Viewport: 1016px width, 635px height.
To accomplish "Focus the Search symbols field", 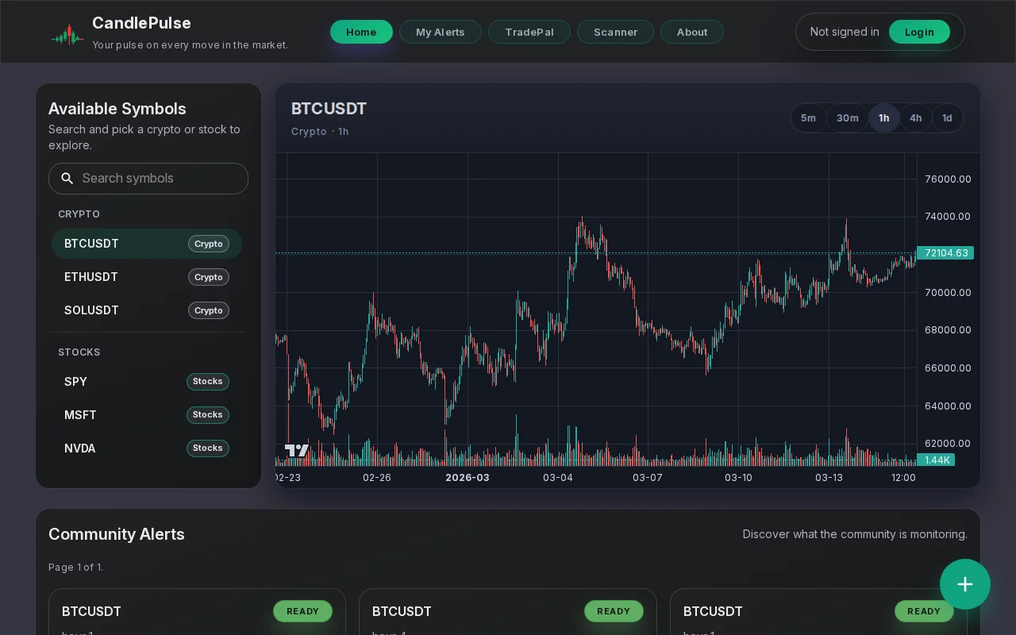I will tap(148, 179).
